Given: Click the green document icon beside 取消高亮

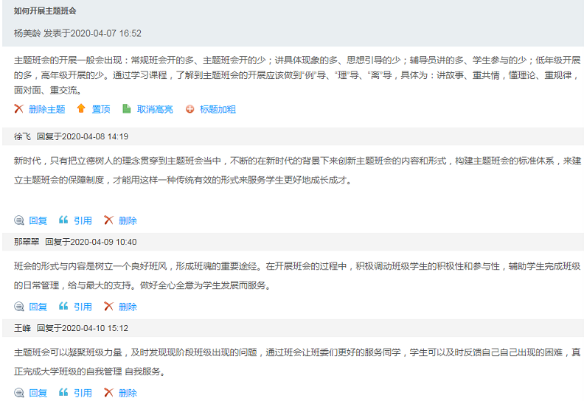Looking at the screenshot, I should point(127,109).
